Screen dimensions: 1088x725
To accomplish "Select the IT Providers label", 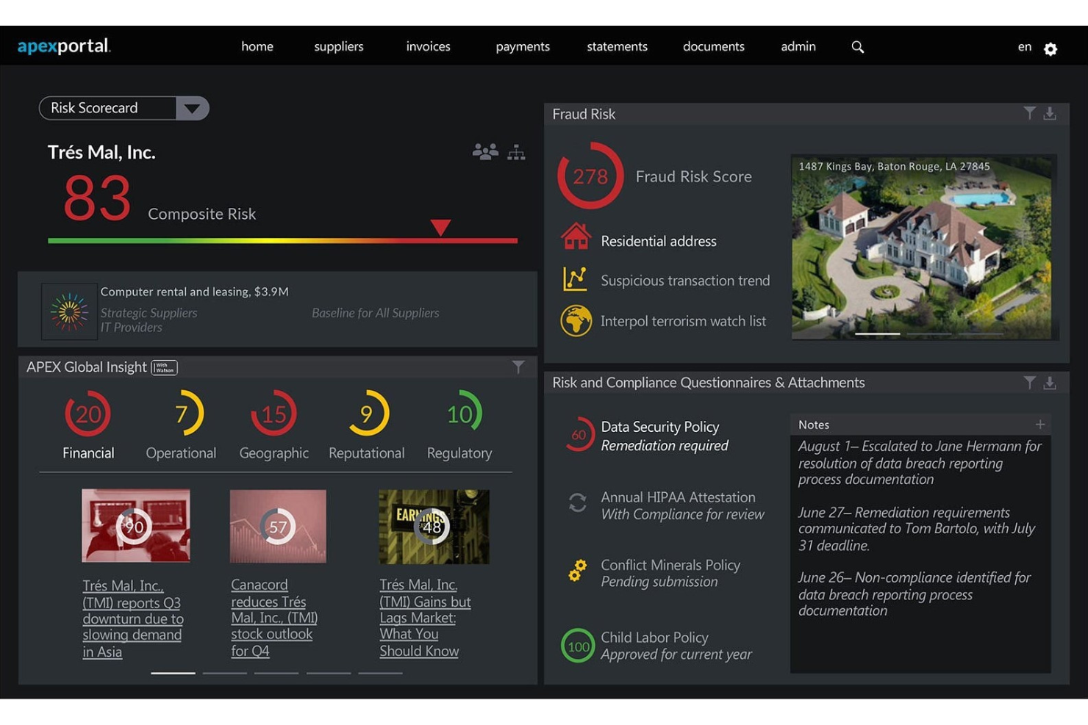I will pos(131,328).
